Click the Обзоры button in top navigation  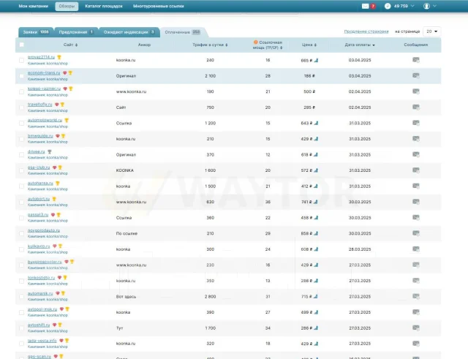(x=67, y=7)
